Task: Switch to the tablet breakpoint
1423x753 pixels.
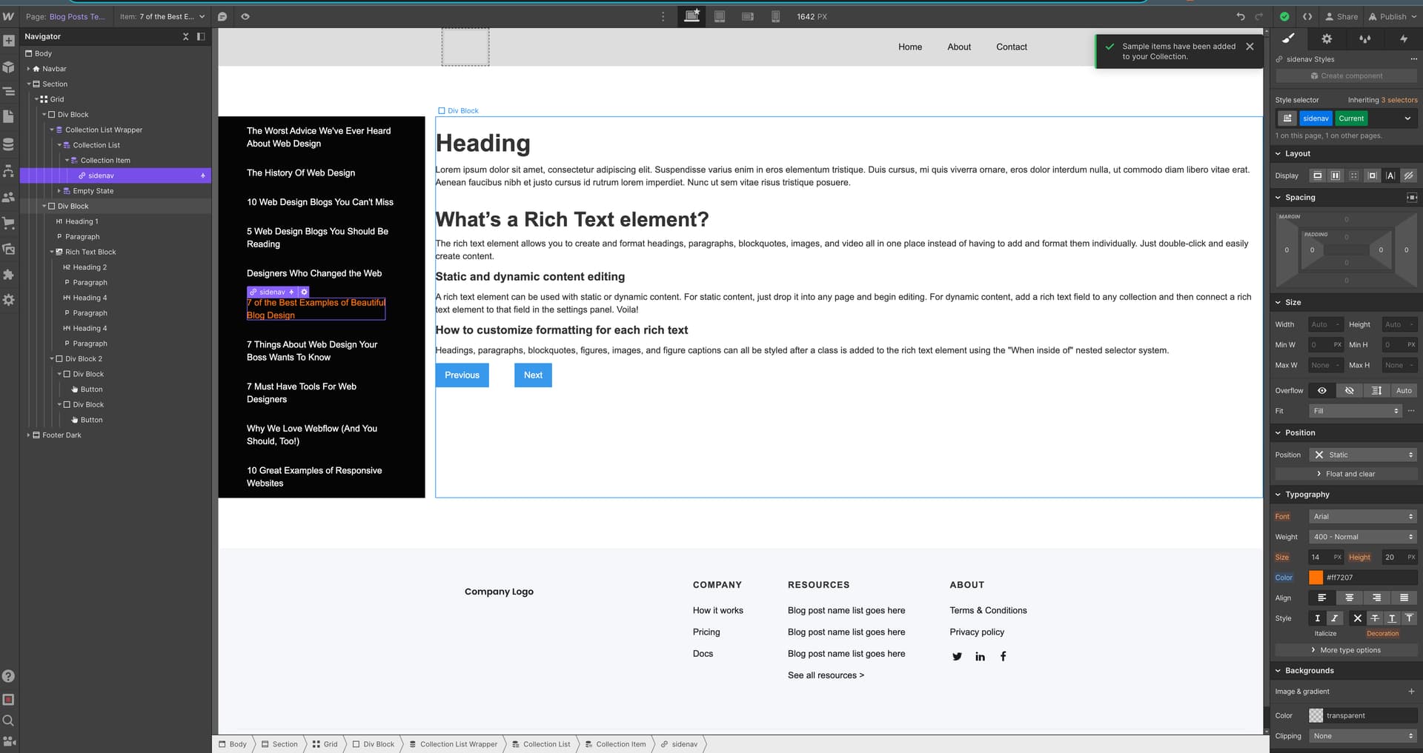Action: 719,16
